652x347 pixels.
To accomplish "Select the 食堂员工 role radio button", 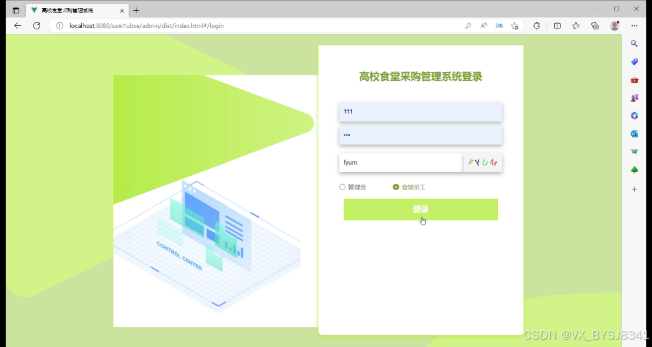I will coord(396,188).
